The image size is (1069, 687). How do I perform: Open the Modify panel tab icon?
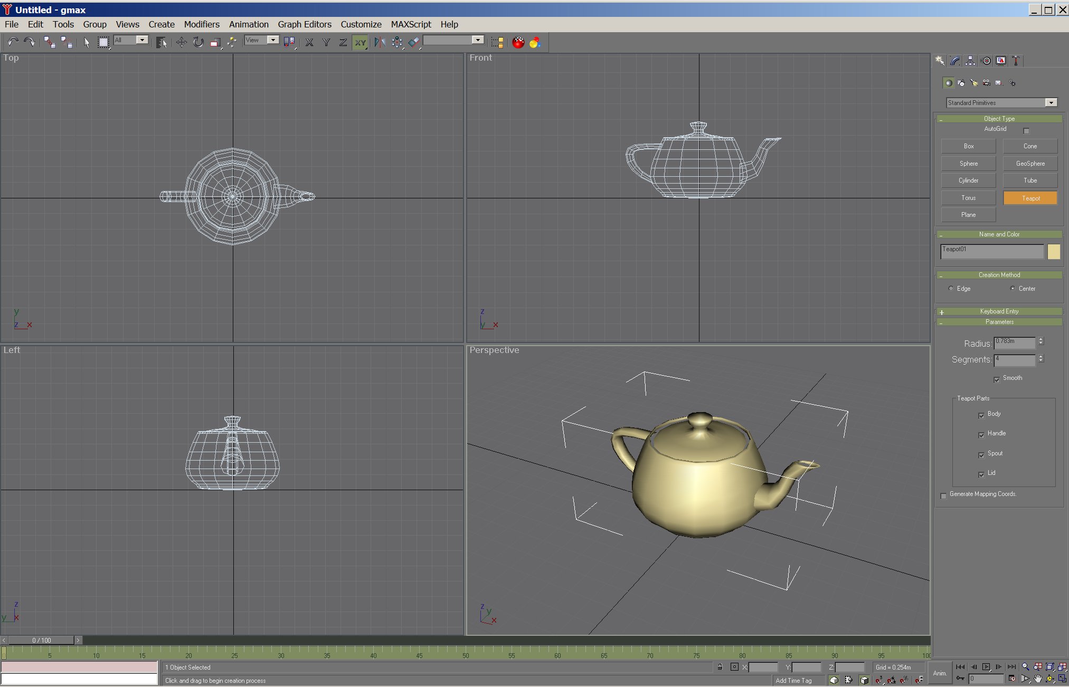click(955, 61)
